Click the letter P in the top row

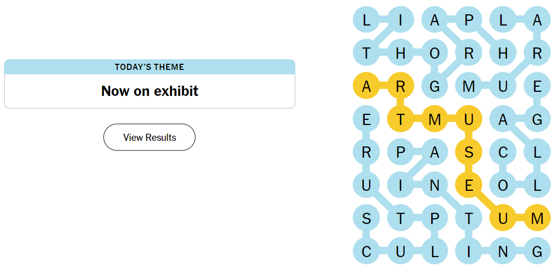pyautogui.click(x=469, y=20)
